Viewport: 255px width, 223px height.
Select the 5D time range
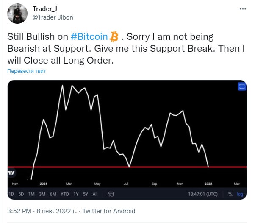point(21,194)
